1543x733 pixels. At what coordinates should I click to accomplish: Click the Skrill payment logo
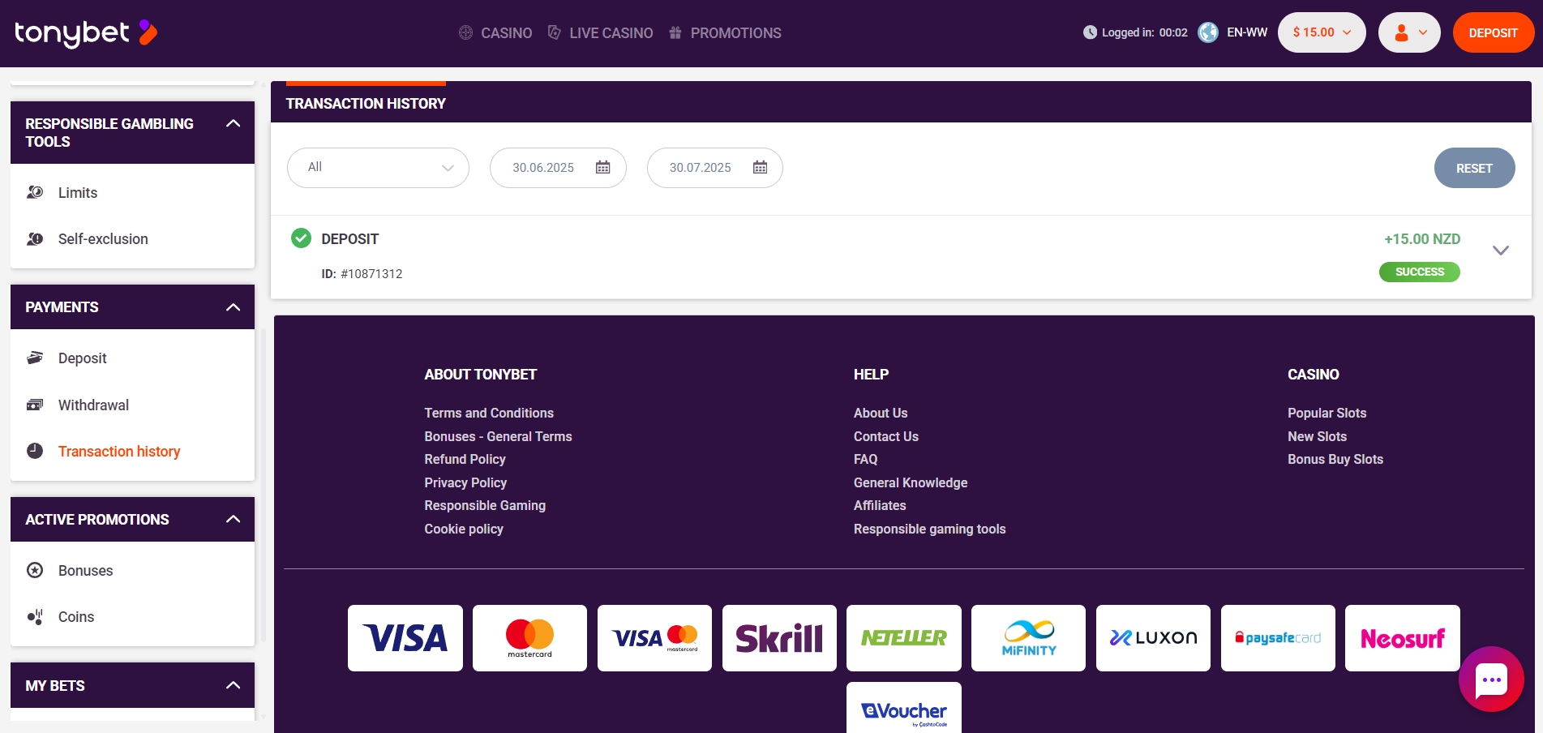click(779, 638)
